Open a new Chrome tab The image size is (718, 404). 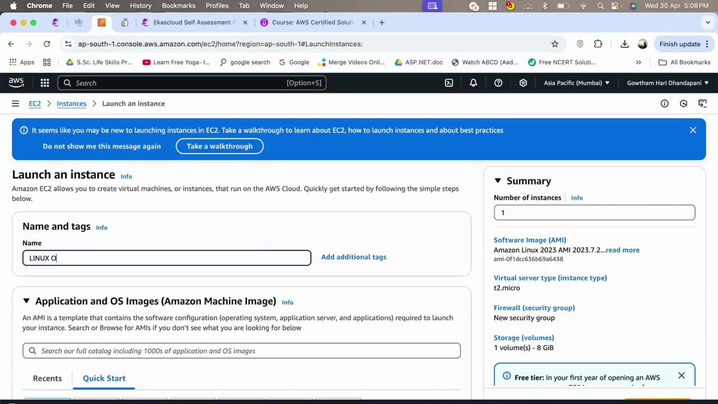pyautogui.click(x=382, y=22)
